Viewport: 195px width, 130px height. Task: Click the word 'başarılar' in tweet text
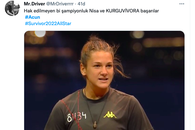[150, 11]
